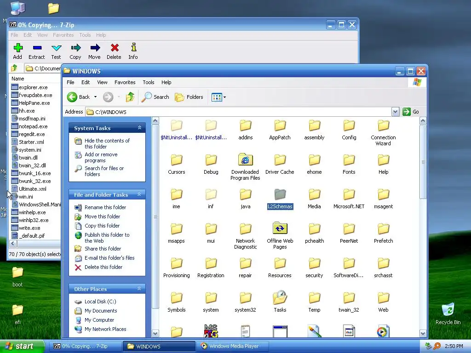The width and height of the screenshot is (471, 353).
Task: Select the selected L2Schemas folder
Action: [x=280, y=199]
